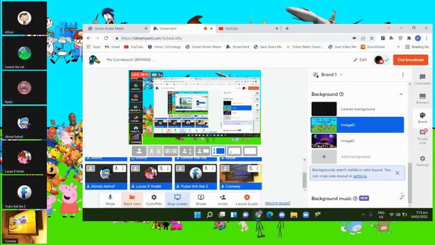Select the person-beside-screen layout button
Screen dimensions: 435x245
tap(203, 151)
